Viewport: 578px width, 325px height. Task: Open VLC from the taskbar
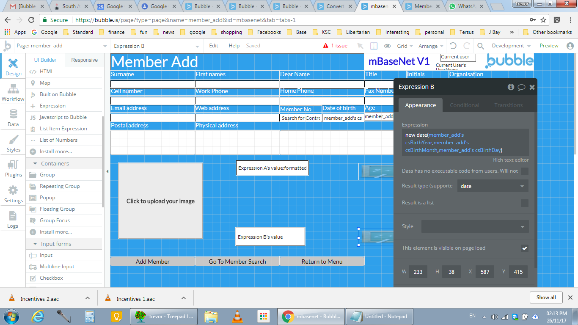click(237, 316)
